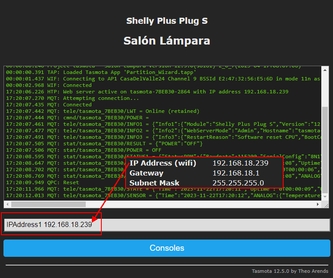Click the Gateway value 192.168.18.1
The width and height of the screenshot is (333, 278).
coord(237,173)
